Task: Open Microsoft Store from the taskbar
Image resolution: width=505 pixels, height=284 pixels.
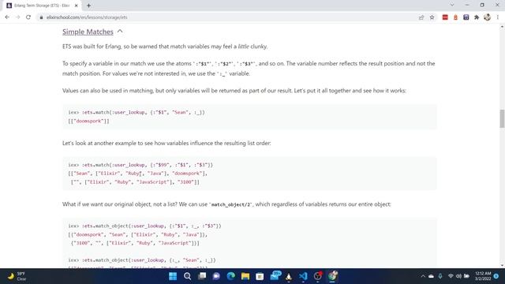Action: (260, 276)
